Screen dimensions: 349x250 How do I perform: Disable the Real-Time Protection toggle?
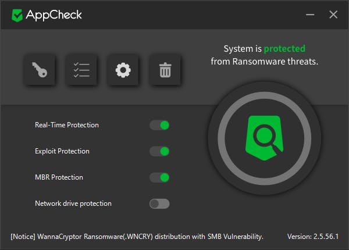159,125
